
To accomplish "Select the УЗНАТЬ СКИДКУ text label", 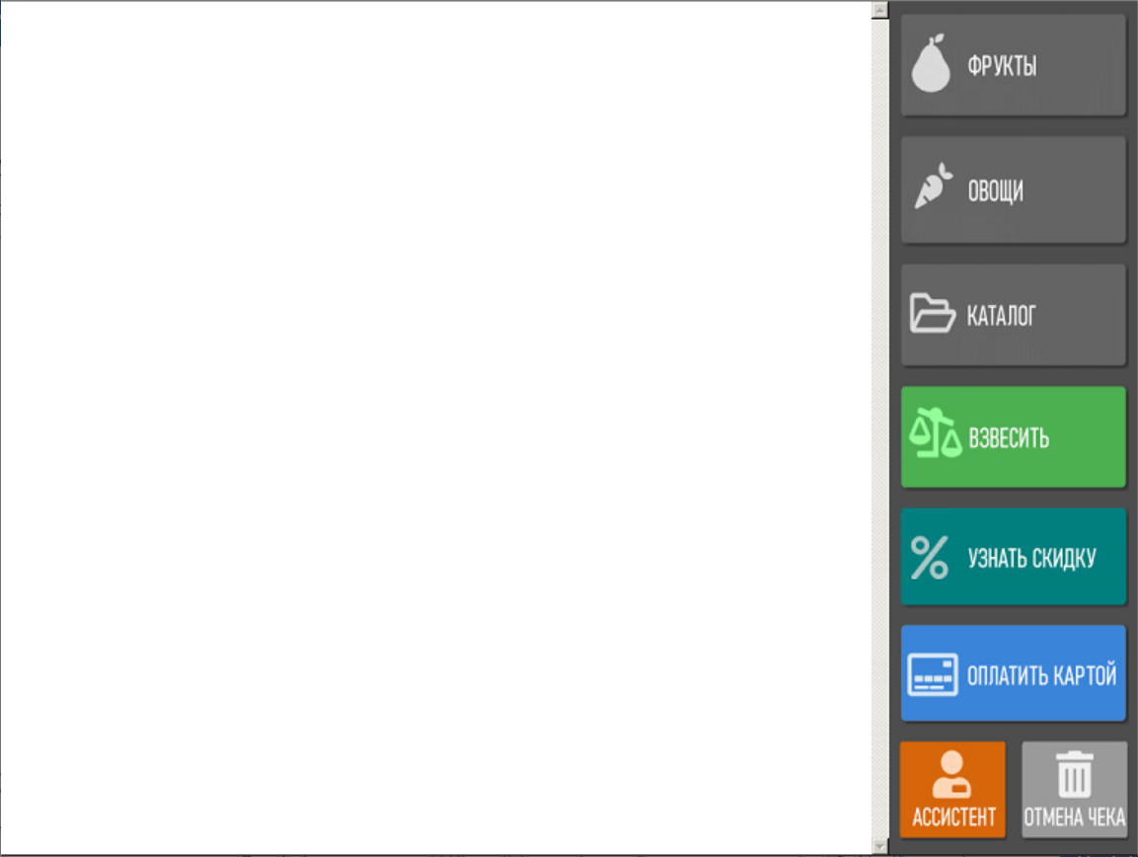I will [1032, 558].
